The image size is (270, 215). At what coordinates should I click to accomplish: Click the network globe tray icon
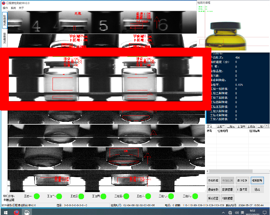(x=230, y=212)
